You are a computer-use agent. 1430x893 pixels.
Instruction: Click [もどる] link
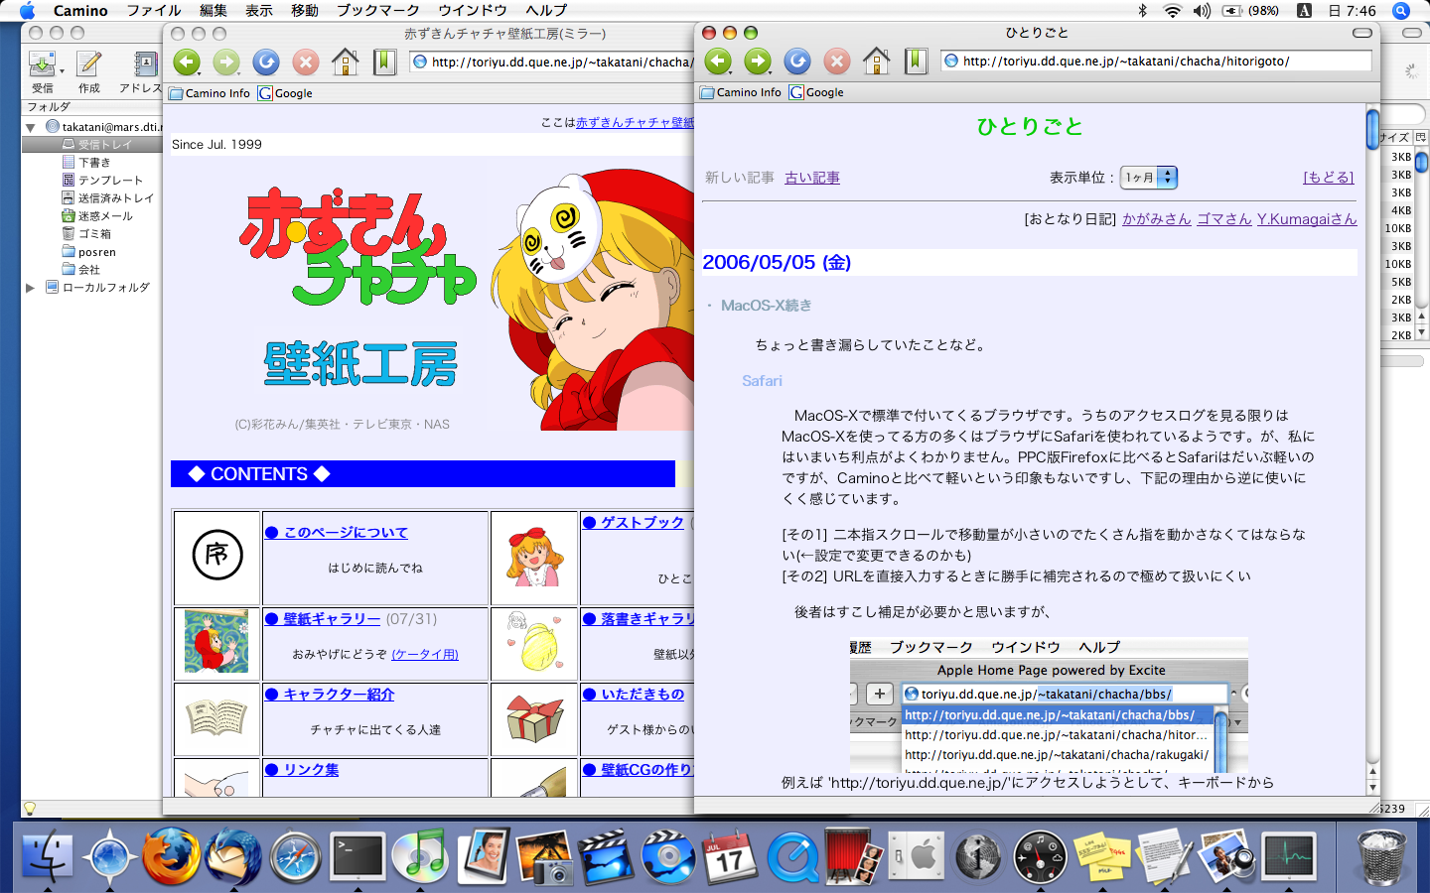click(x=1329, y=178)
